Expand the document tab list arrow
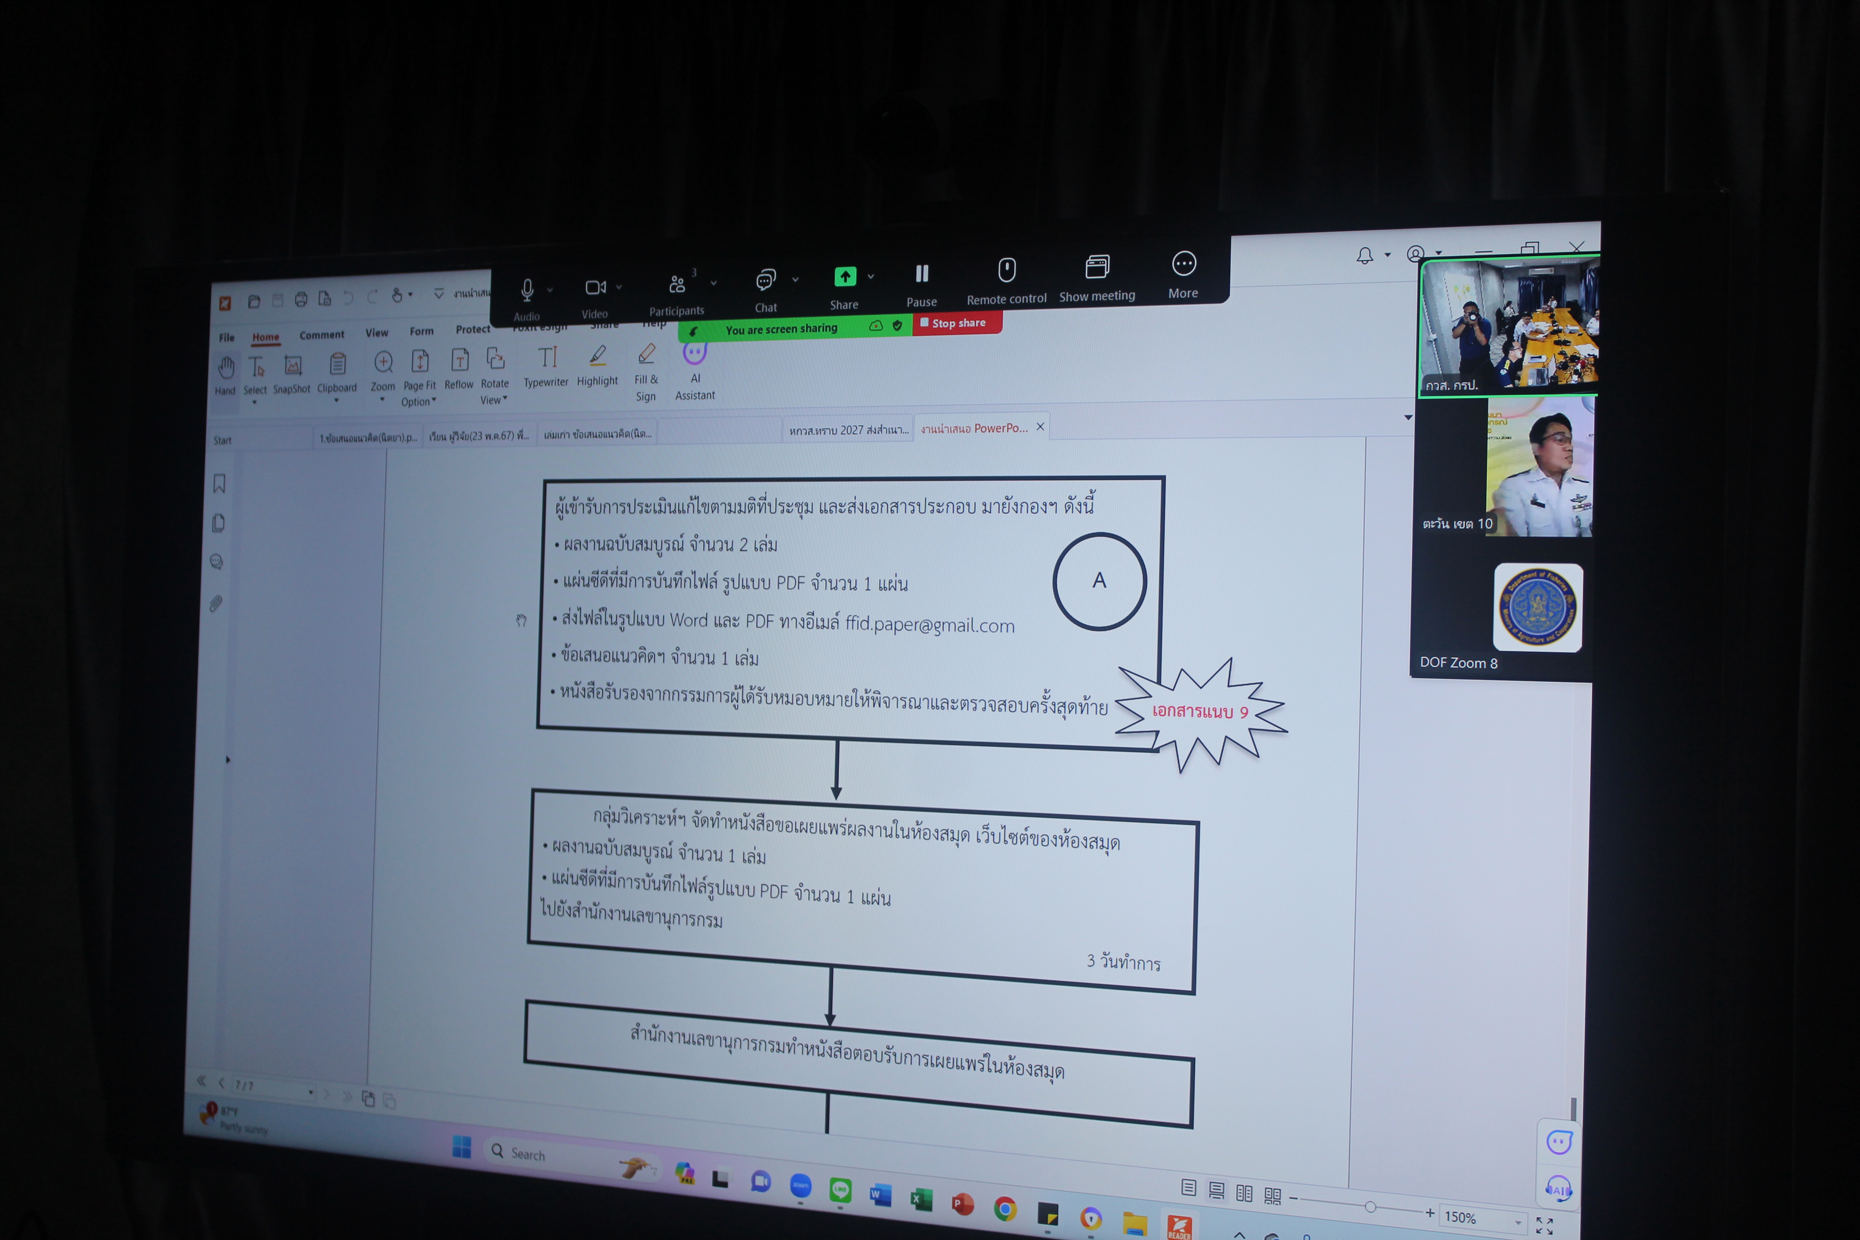1860x1240 pixels. click(x=1408, y=417)
